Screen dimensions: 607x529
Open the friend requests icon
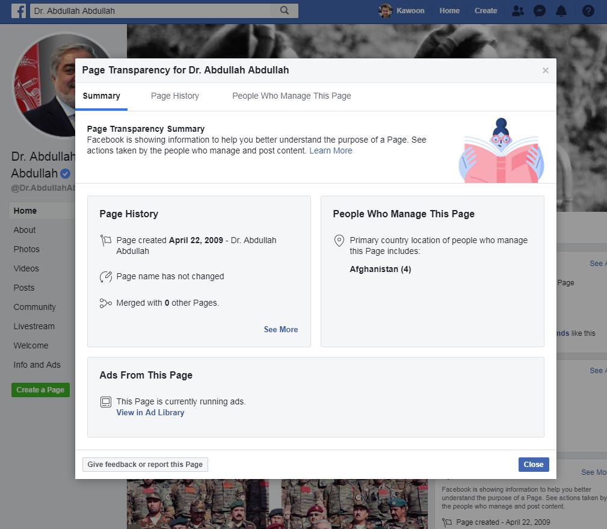(x=517, y=11)
